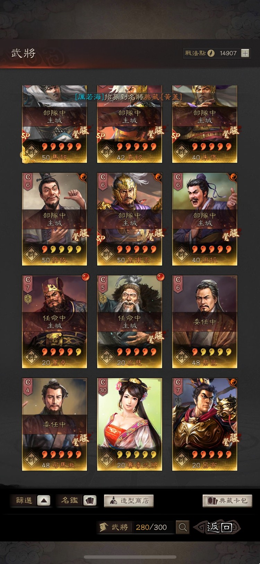Image resolution: width=260 pixels, height=564 pixels.
Task: Open the 賽季武將 lady card
Action: [x=130, y=425]
